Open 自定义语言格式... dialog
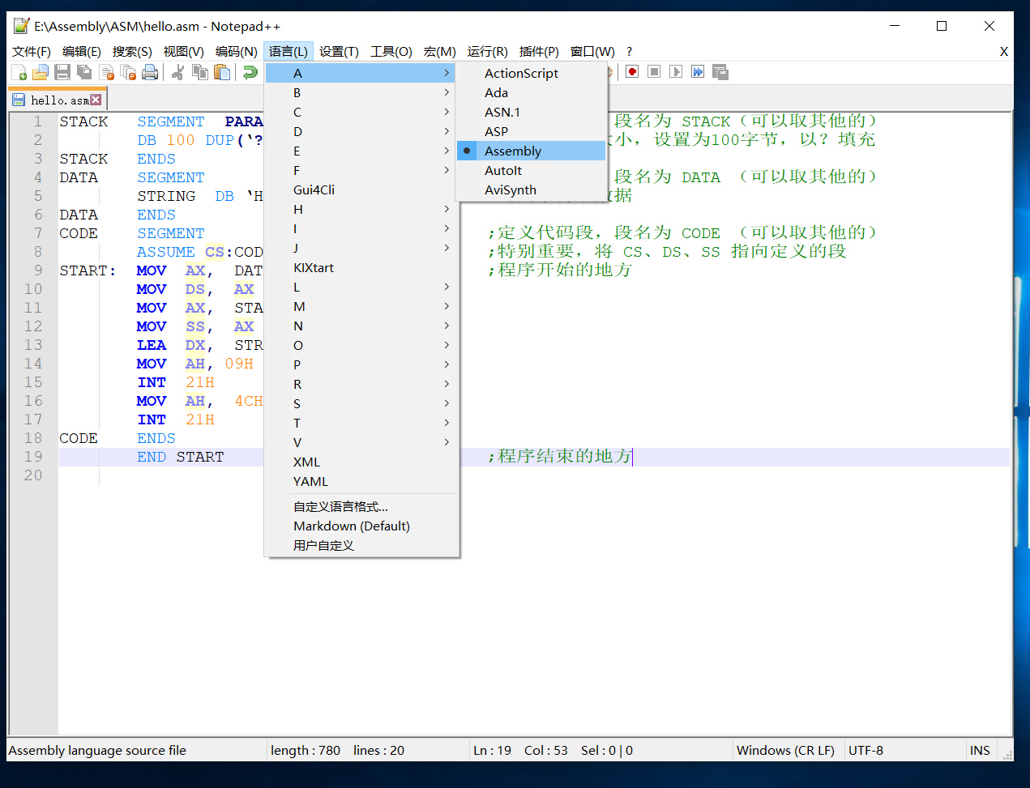The image size is (1030, 788). (361, 506)
